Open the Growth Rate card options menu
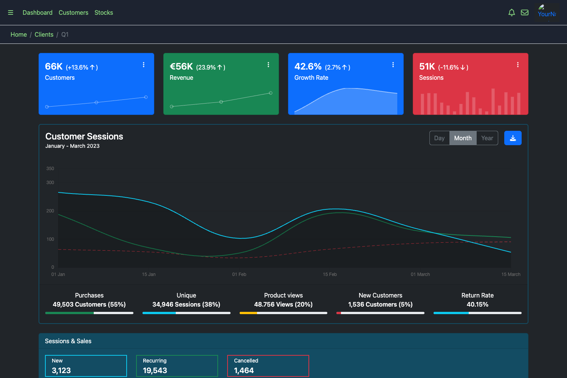 (393, 64)
